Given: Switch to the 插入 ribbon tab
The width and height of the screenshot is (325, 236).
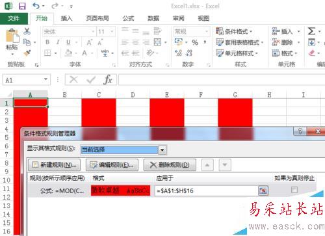Looking at the screenshot, I should coord(66,18).
